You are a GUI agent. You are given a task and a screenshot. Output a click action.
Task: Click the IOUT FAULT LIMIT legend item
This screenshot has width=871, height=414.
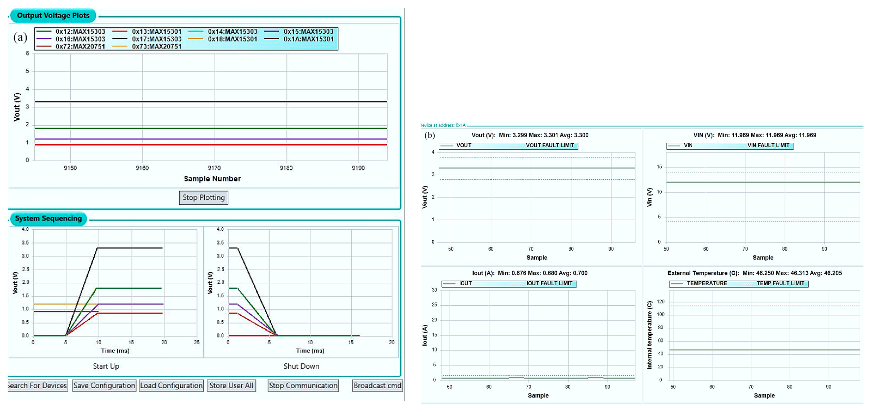point(549,283)
